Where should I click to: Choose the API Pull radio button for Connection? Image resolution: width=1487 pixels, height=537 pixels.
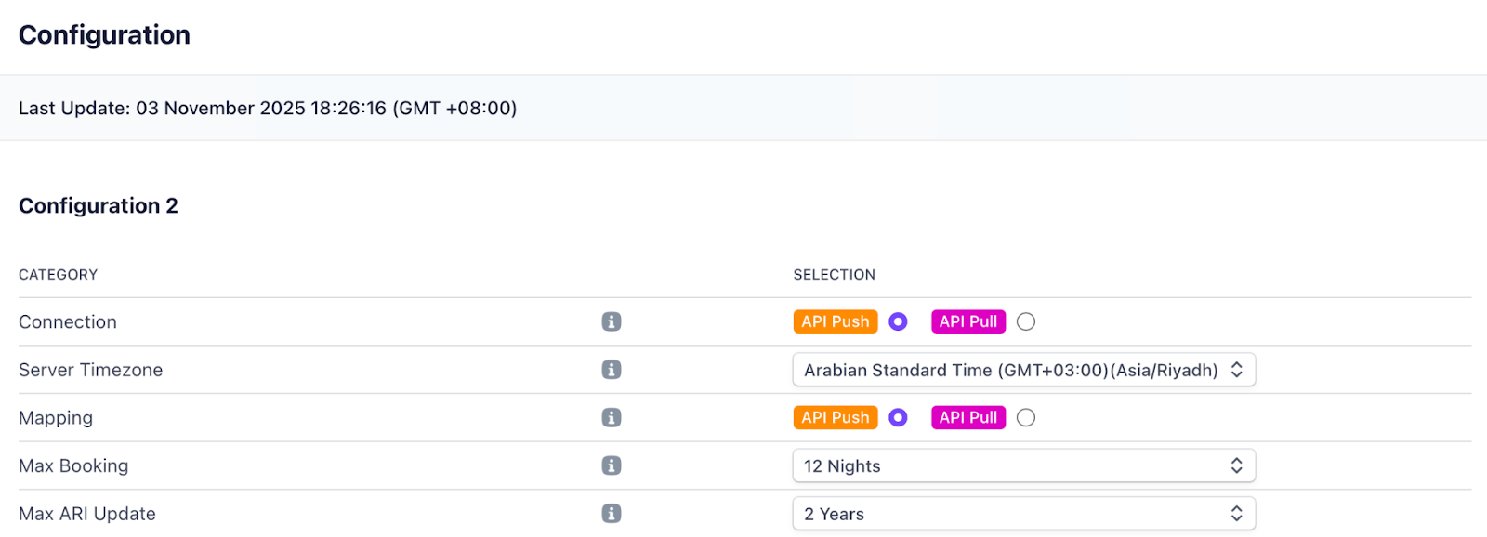[x=1025, y=321]
